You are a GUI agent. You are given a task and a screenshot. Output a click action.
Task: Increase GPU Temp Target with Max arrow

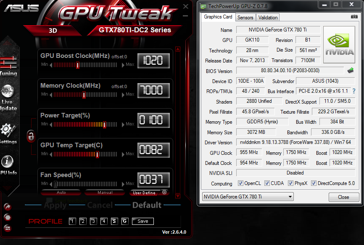pyautogui.click(x=123, y=154)
